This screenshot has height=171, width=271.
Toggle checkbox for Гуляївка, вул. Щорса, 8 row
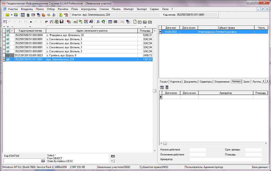[x=8, y=56]
